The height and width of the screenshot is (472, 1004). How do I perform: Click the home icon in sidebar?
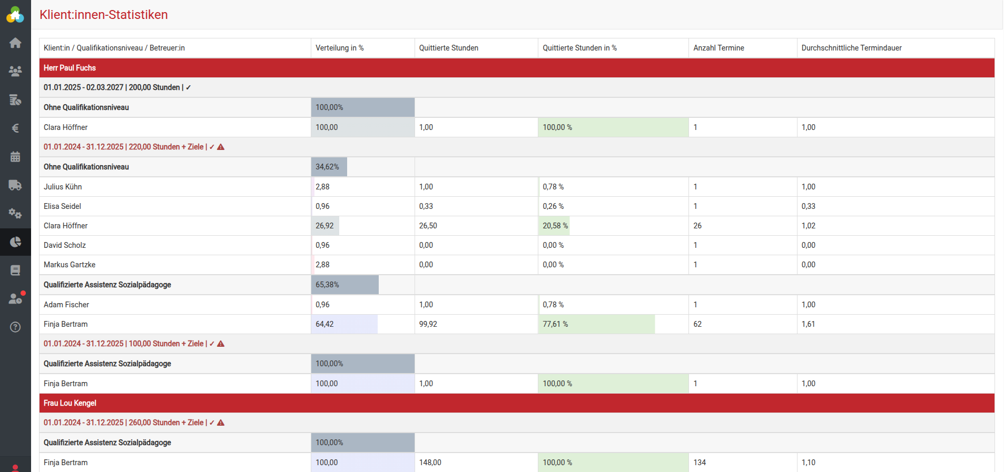point(15,43)
